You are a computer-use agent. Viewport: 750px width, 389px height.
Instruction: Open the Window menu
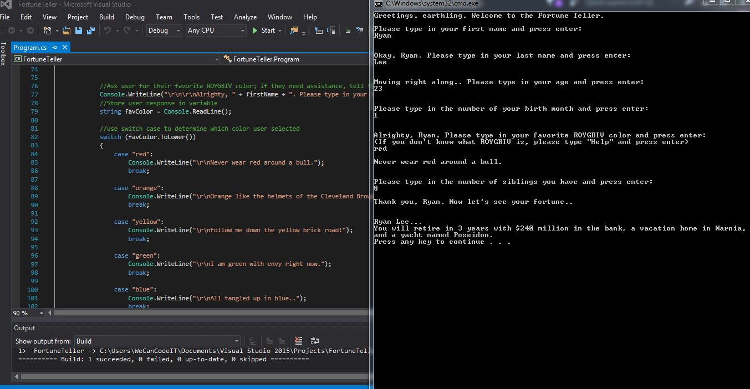pos(280,17)
